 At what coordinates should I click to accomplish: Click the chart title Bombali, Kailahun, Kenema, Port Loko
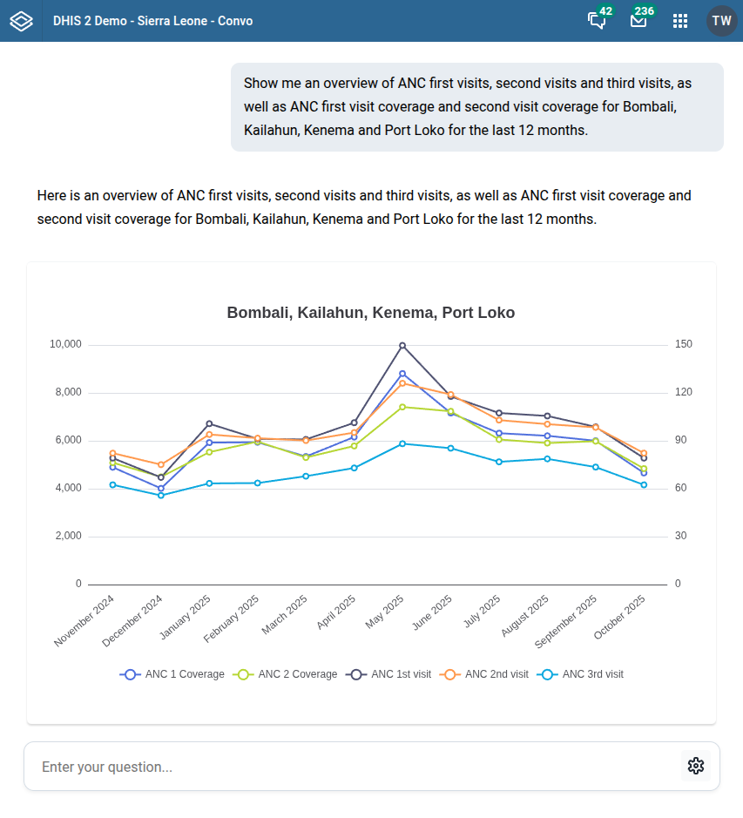pyautogui.click(x=371, y=312)
